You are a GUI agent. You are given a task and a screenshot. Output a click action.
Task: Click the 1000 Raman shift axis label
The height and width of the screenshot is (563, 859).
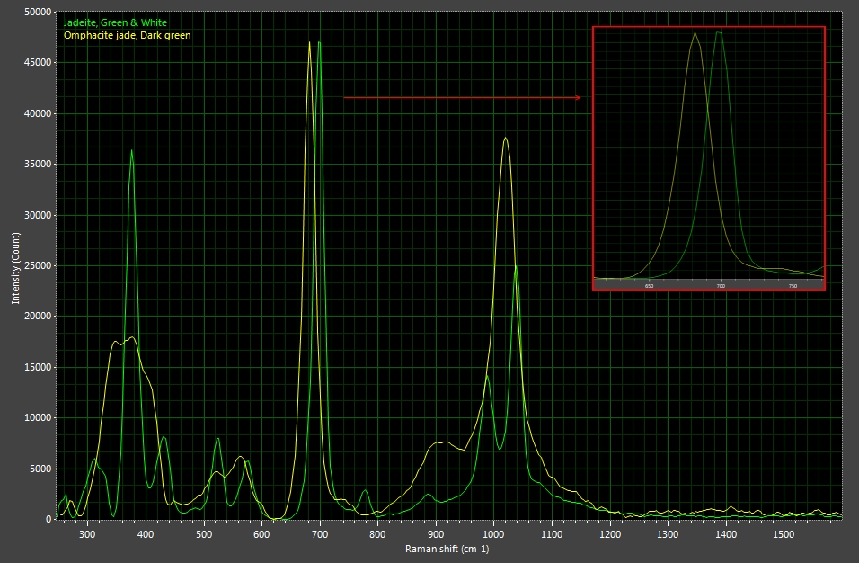tap(493, 534)
